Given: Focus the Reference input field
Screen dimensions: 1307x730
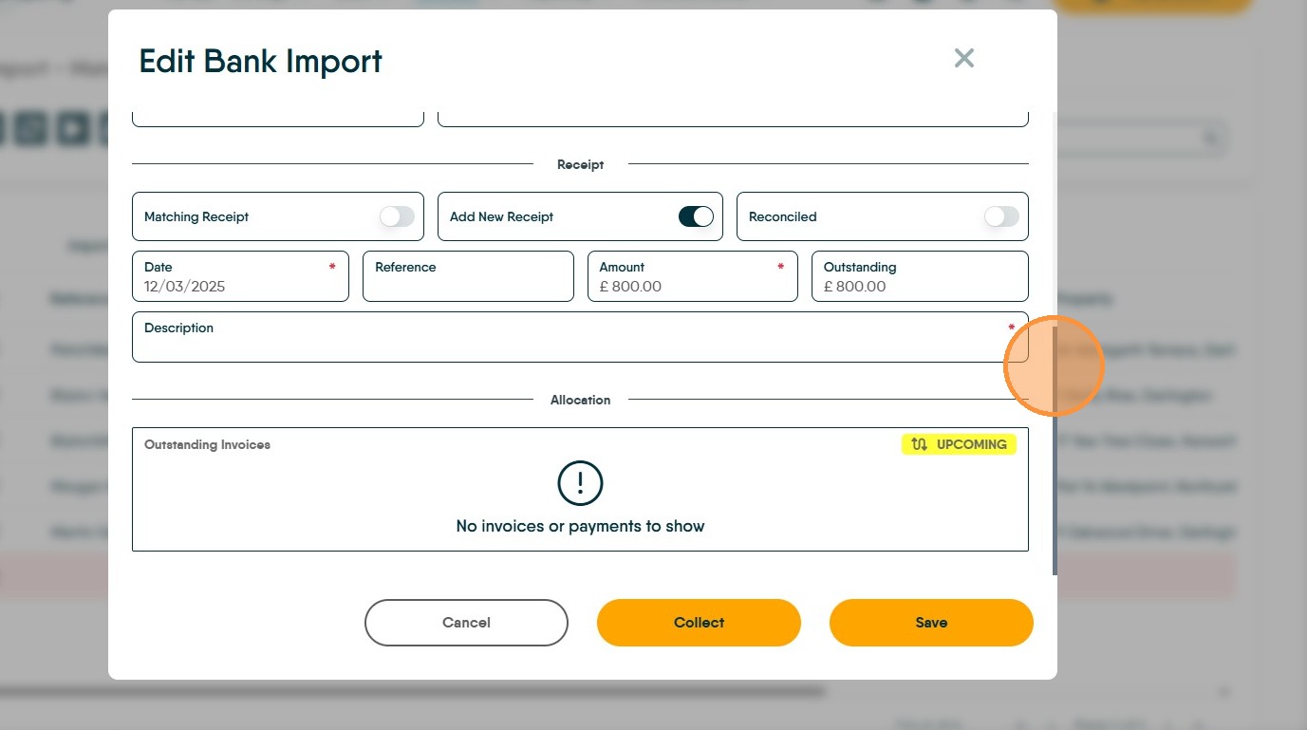Looking at the screenshot, I should (468, 277).
